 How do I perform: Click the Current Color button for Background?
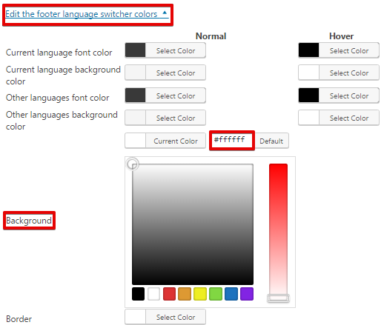click(165, 141)
